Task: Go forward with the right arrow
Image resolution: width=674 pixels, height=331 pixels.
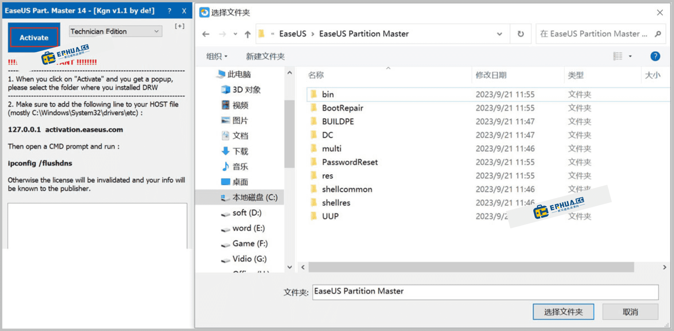Action: pos(222,34)
